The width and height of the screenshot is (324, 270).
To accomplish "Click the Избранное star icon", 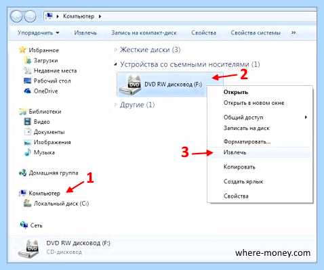I will tap(22, 50).
